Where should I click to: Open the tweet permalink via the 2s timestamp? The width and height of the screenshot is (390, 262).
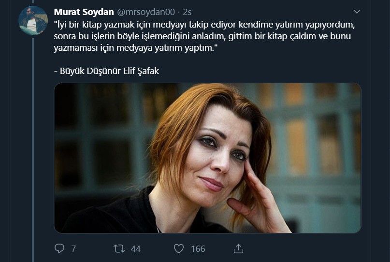pyautogui.click(x=188, y=12)
